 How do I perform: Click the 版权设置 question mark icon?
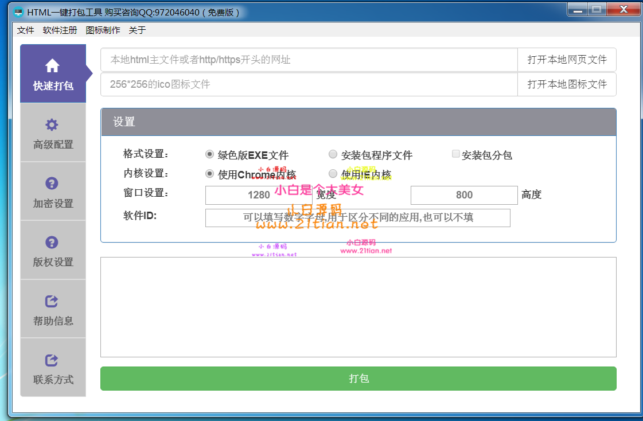[x=52, y=242]
